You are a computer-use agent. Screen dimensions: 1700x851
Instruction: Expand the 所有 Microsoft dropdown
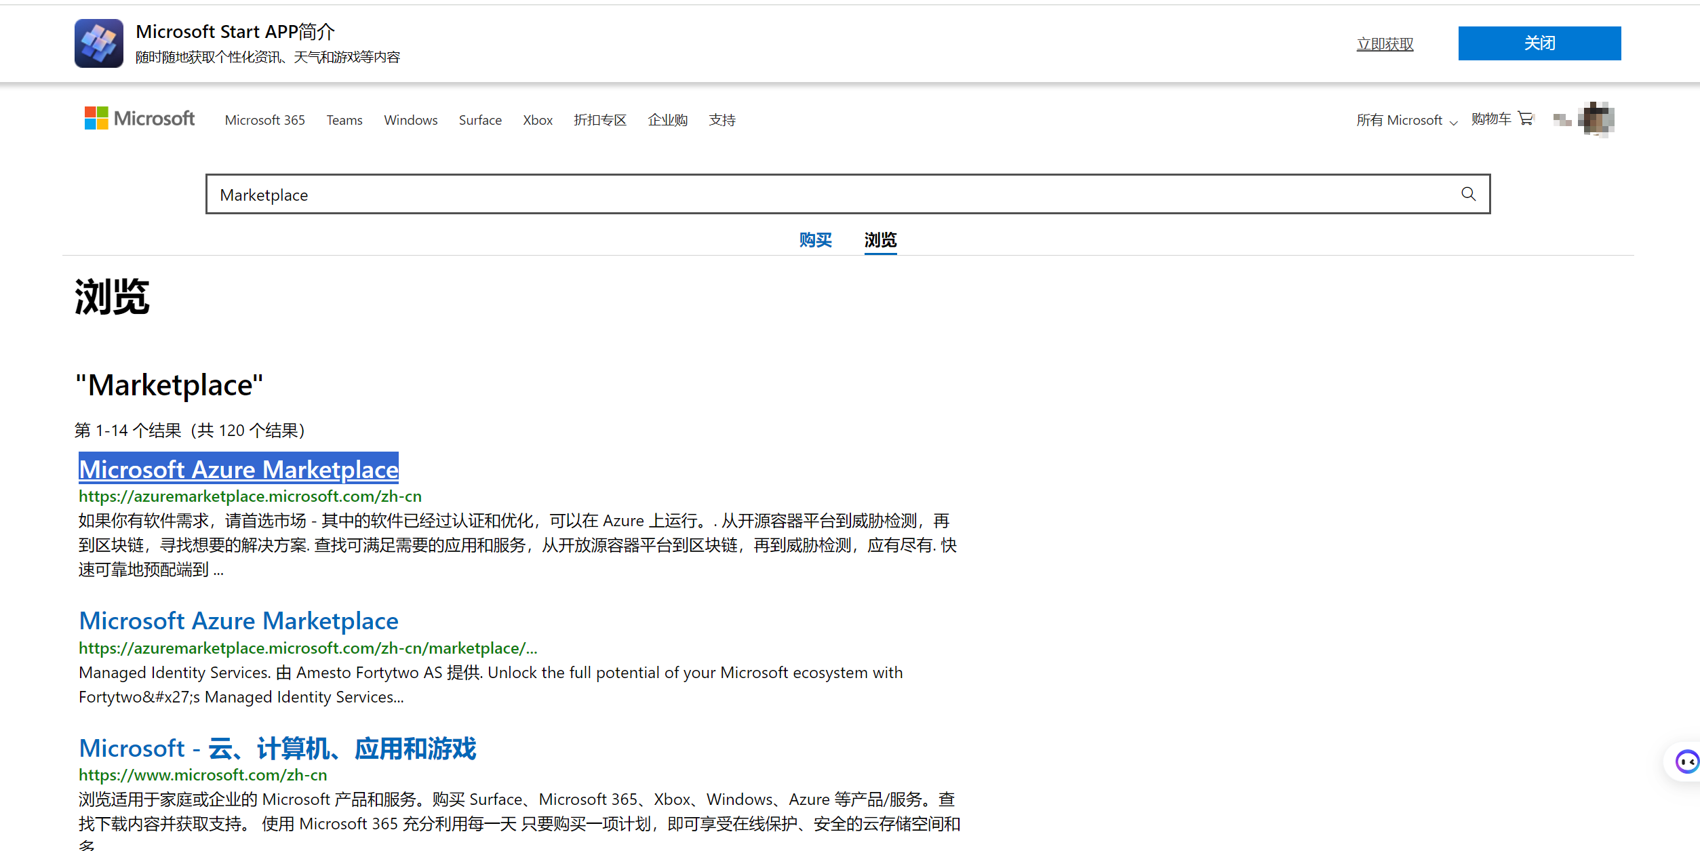[x=1406, y=120]
